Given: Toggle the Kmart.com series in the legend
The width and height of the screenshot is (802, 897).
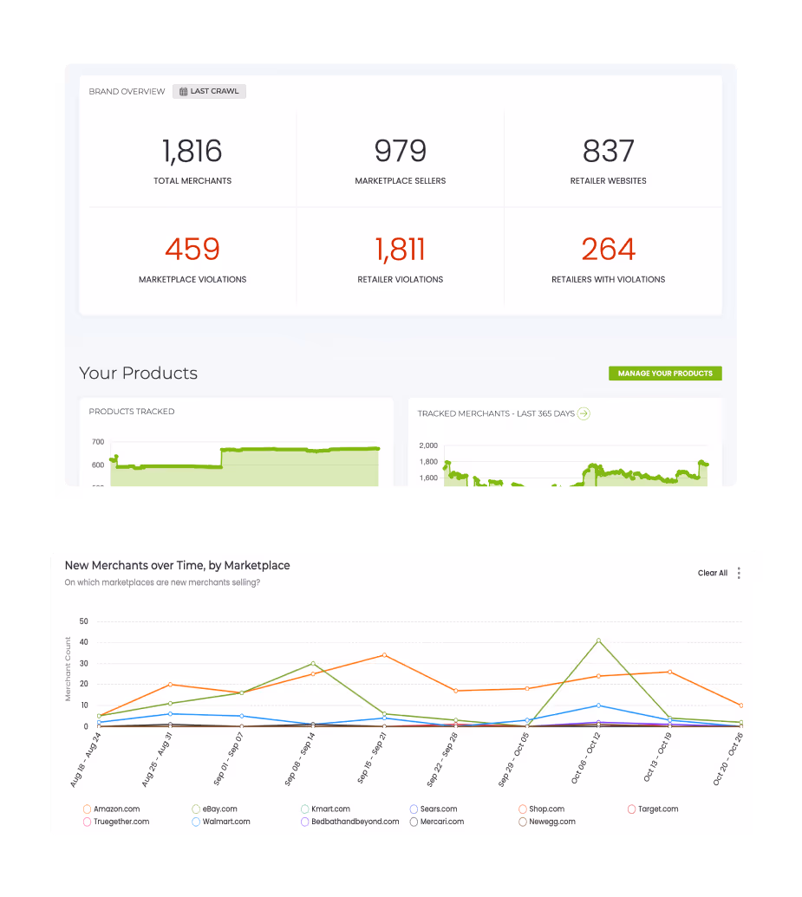Looking at the screenshot, I should coord(303,809).
